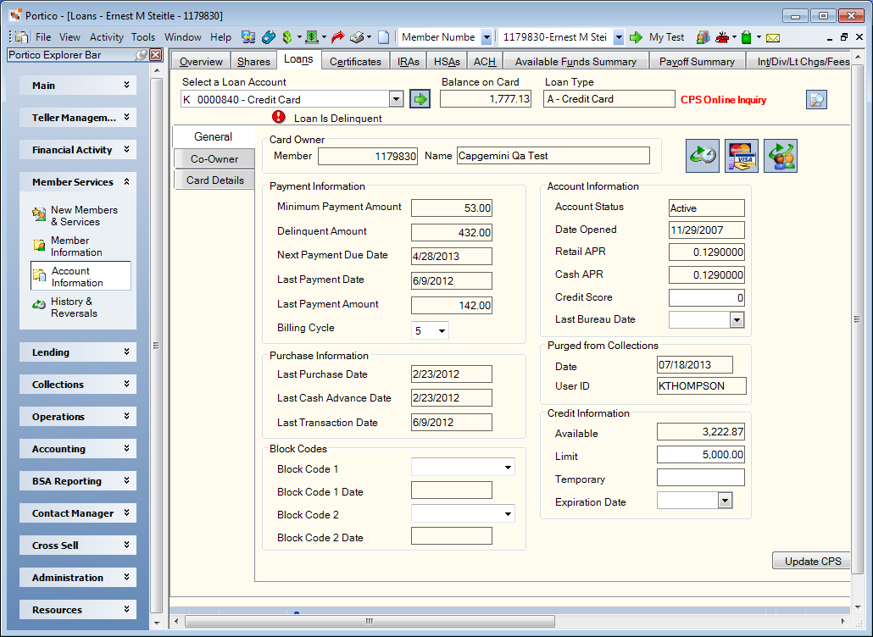Select the Card Details side tab
873x637 pixels.
pyautogui.click(x=215, y=180)
